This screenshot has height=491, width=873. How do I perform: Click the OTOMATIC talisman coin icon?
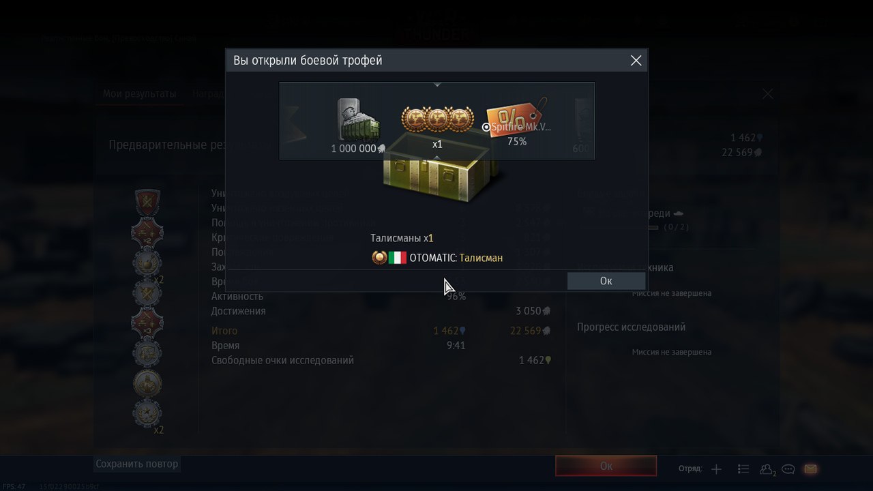379,258
